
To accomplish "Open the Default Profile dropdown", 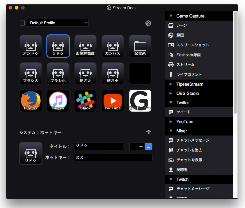I will coord(58,23).
